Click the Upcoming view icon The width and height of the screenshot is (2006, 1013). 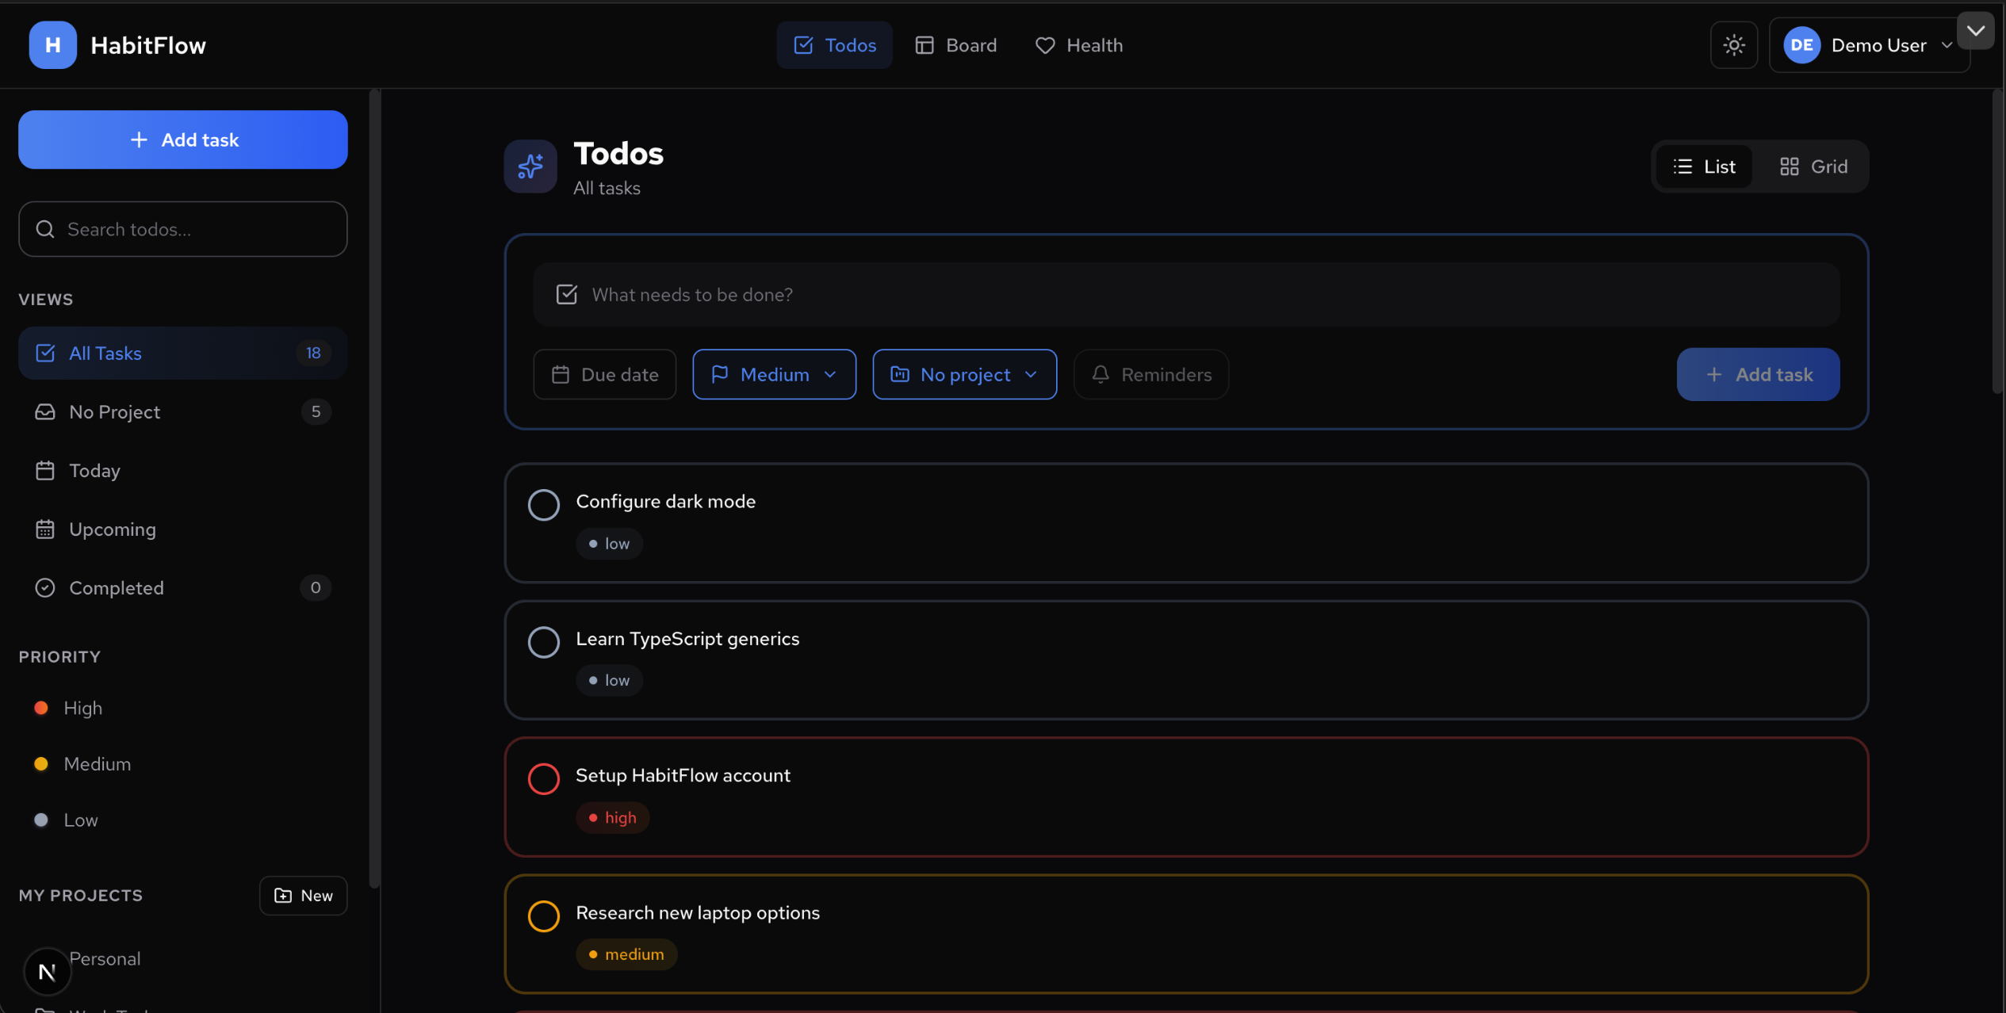tap(45, 529)
